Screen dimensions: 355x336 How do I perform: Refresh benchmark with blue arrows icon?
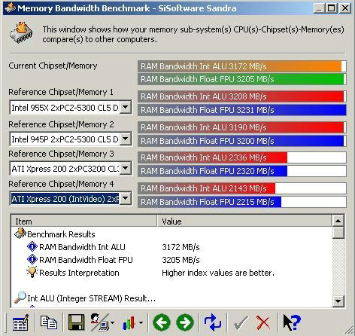tap(213, 322)
